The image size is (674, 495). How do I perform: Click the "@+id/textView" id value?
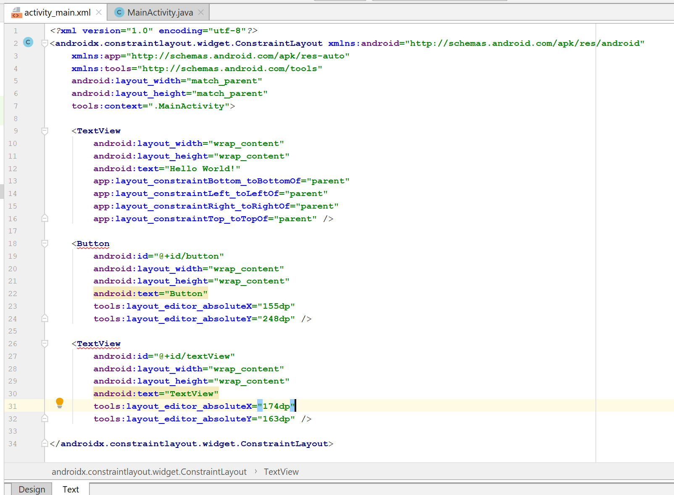[194, 356]
